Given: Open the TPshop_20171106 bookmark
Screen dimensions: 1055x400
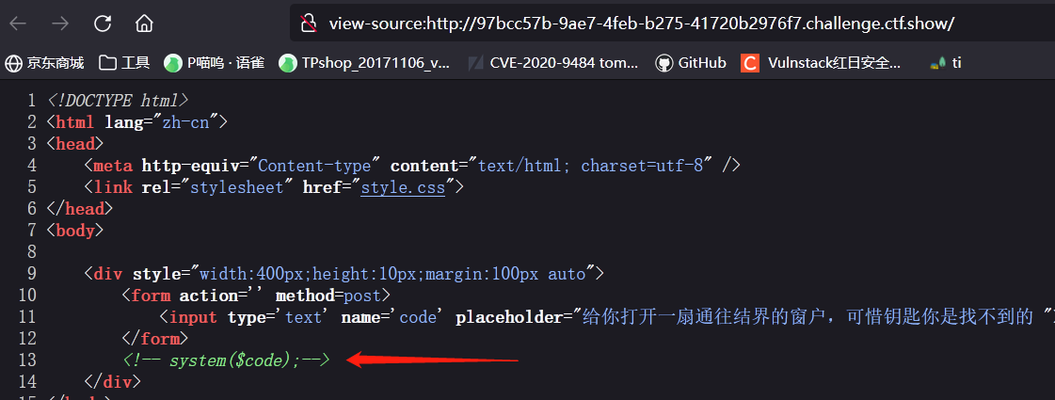Looking at the screenshot, I should pyautogui.click(x=364, y=63).
